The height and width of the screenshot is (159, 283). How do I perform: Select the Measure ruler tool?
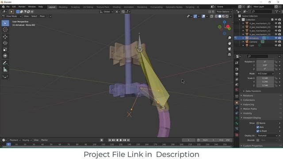click(5, 69)
